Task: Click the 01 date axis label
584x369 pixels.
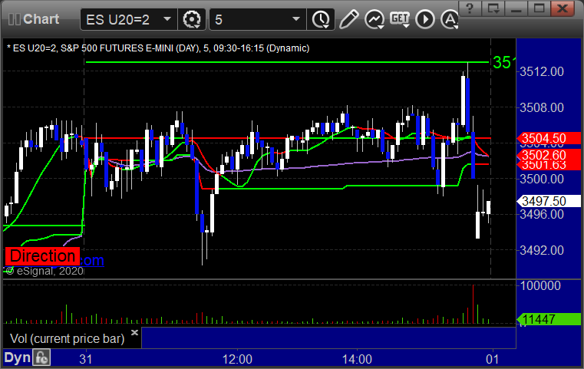Action: 493,359
